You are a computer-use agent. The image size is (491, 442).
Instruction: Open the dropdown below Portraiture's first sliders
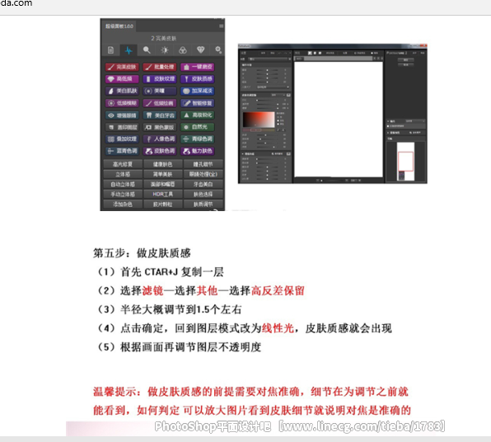pos(273,87)
